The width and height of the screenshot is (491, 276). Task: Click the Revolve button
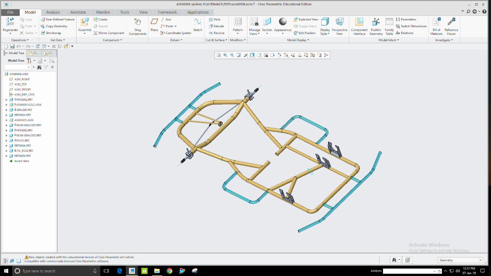216,33
